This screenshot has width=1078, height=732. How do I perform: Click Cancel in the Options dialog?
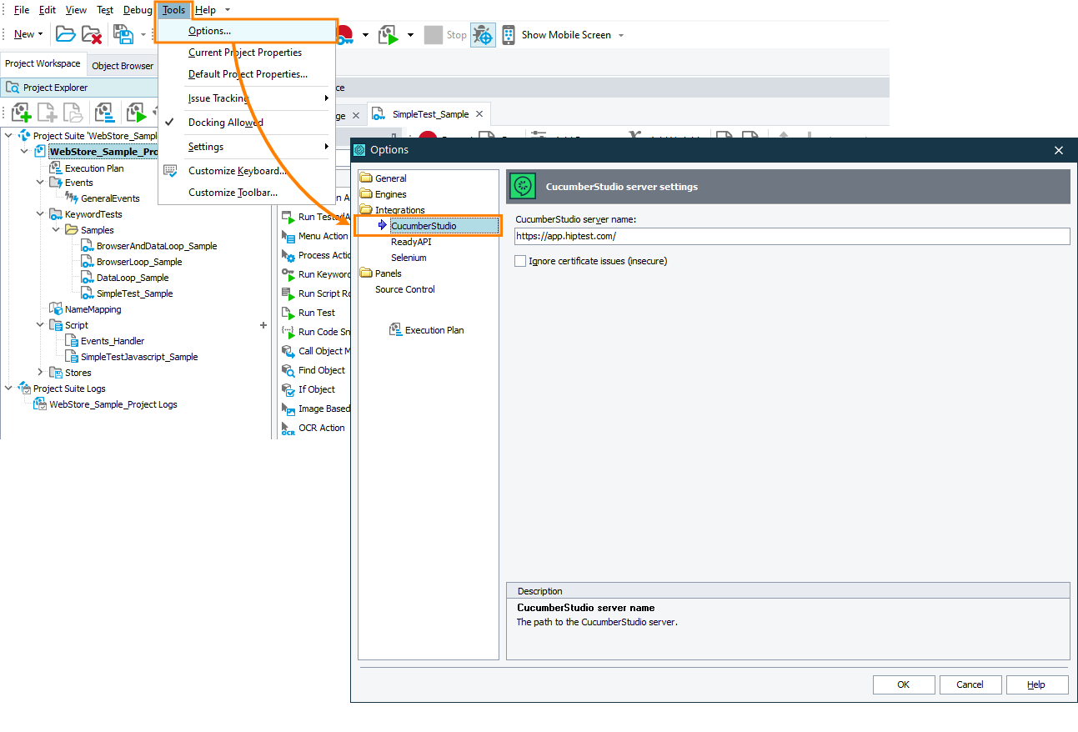click(970, 684)
